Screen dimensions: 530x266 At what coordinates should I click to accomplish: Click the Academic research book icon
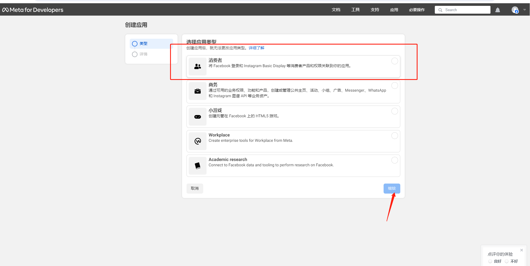click(198, 166)
